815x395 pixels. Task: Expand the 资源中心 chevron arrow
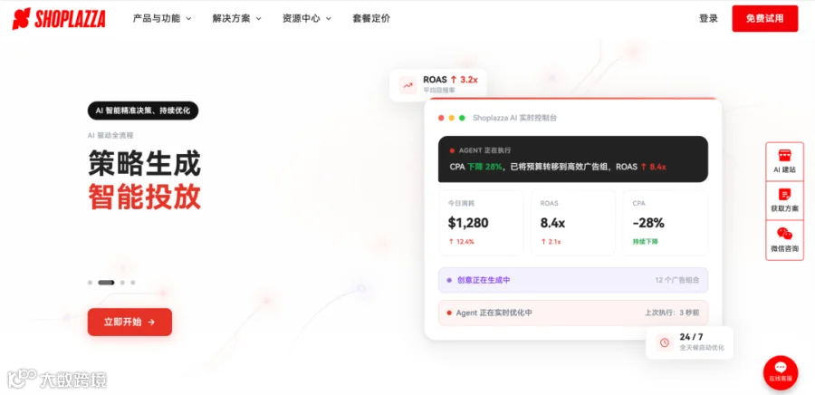pyautogui.click(x=329, y=19)
